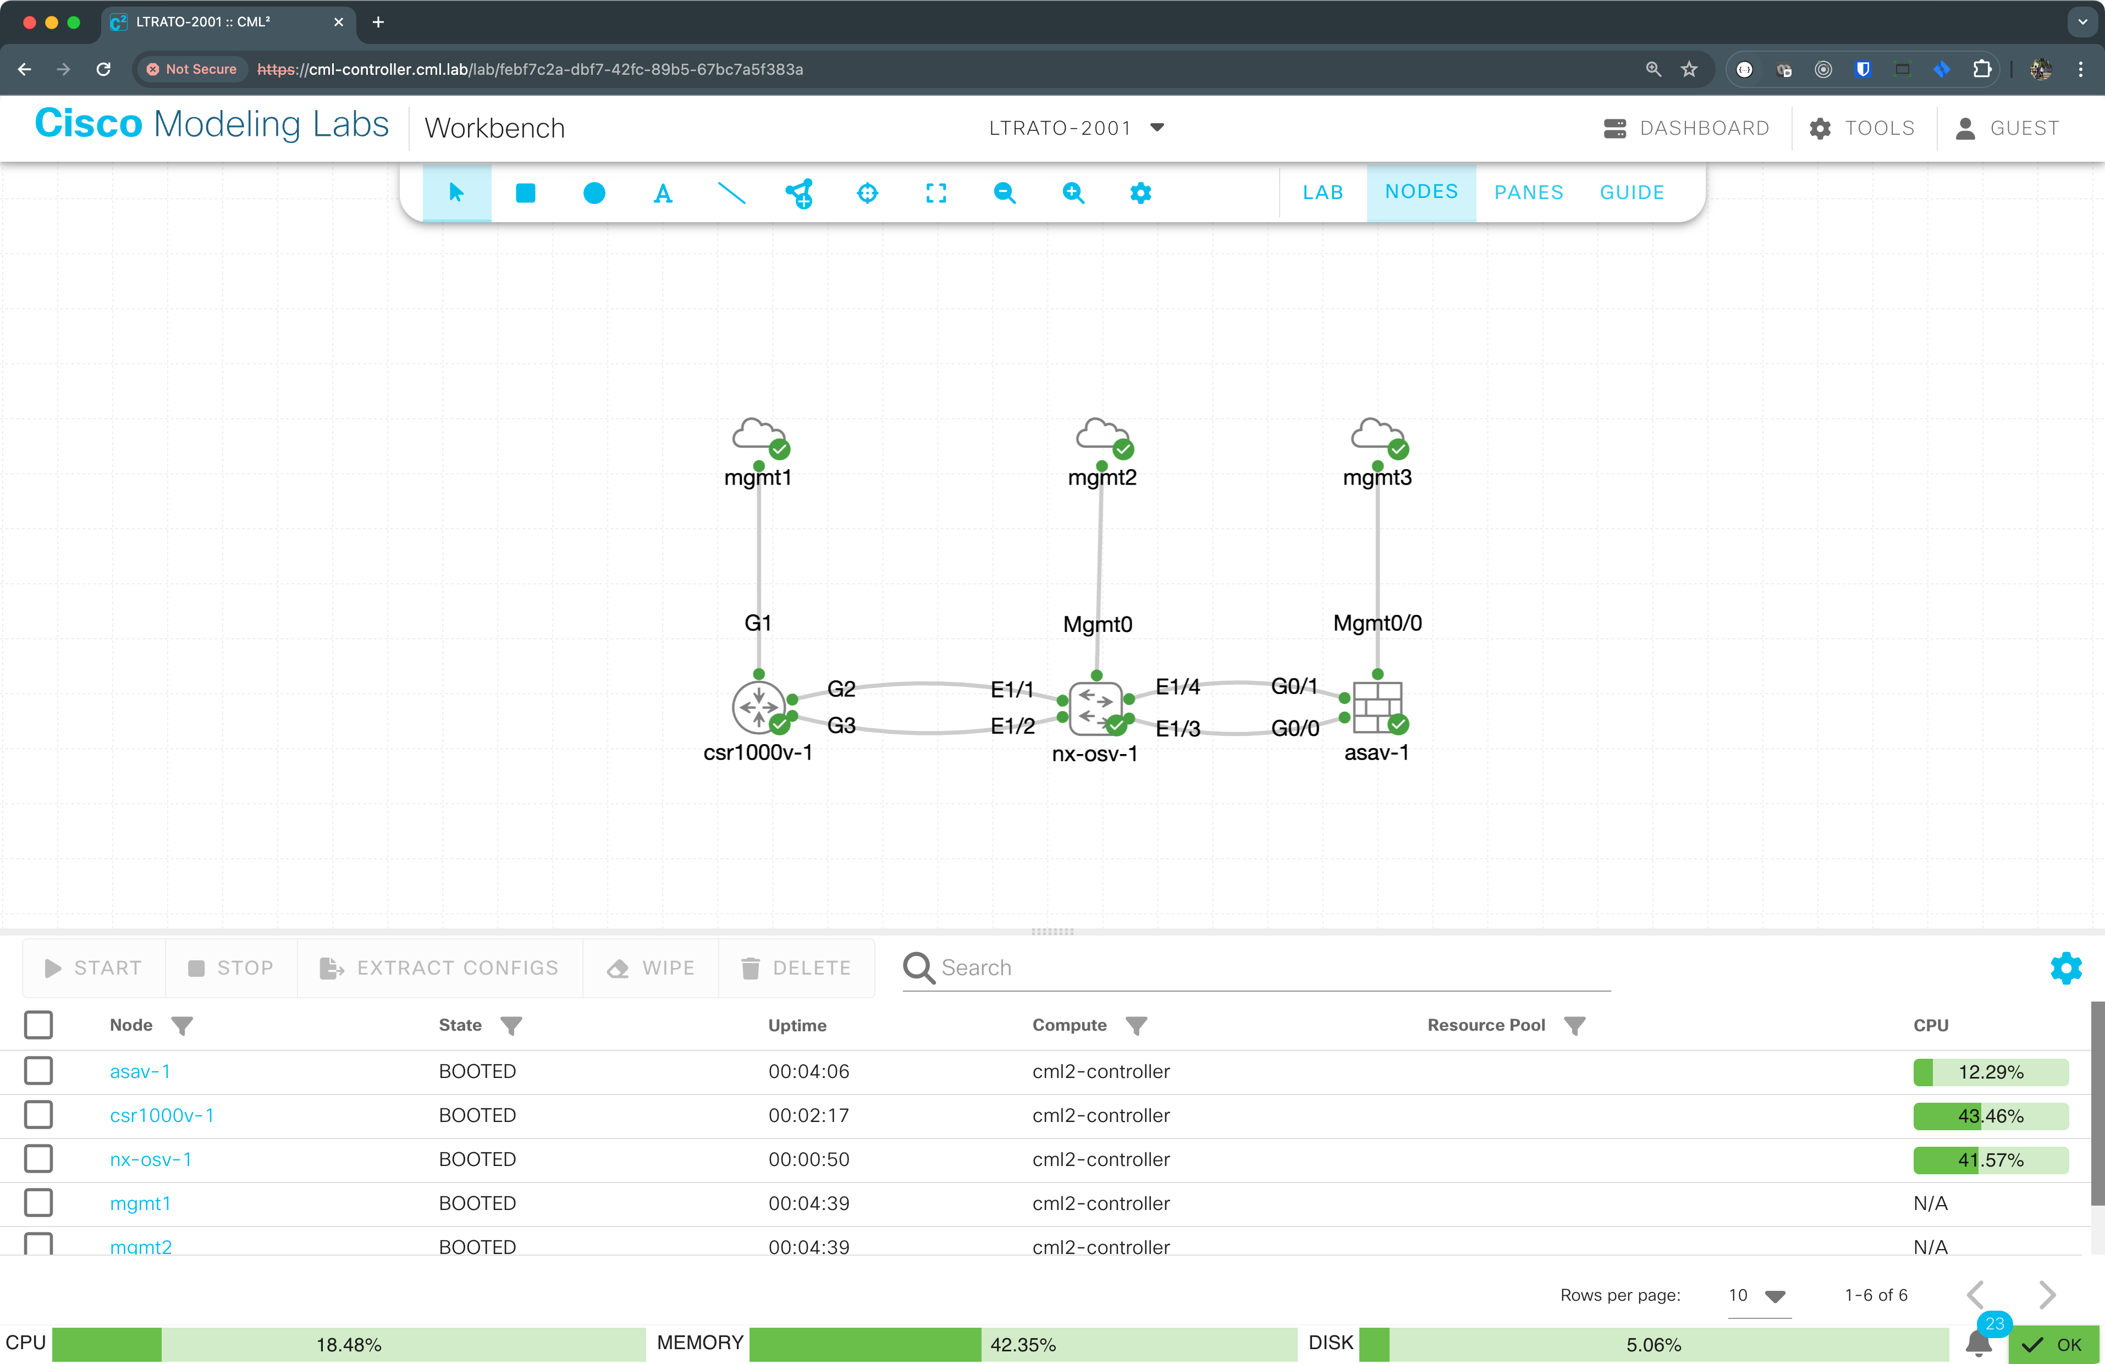Click the DELETE button

(796, 967)
